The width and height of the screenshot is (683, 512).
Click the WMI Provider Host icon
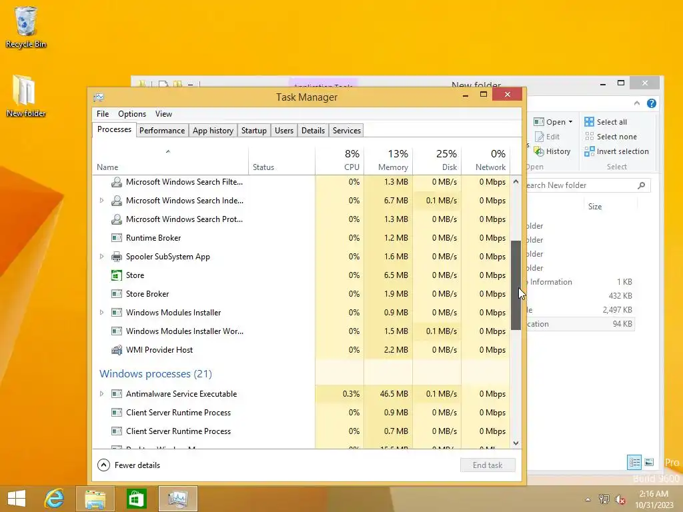coord(116,350)
